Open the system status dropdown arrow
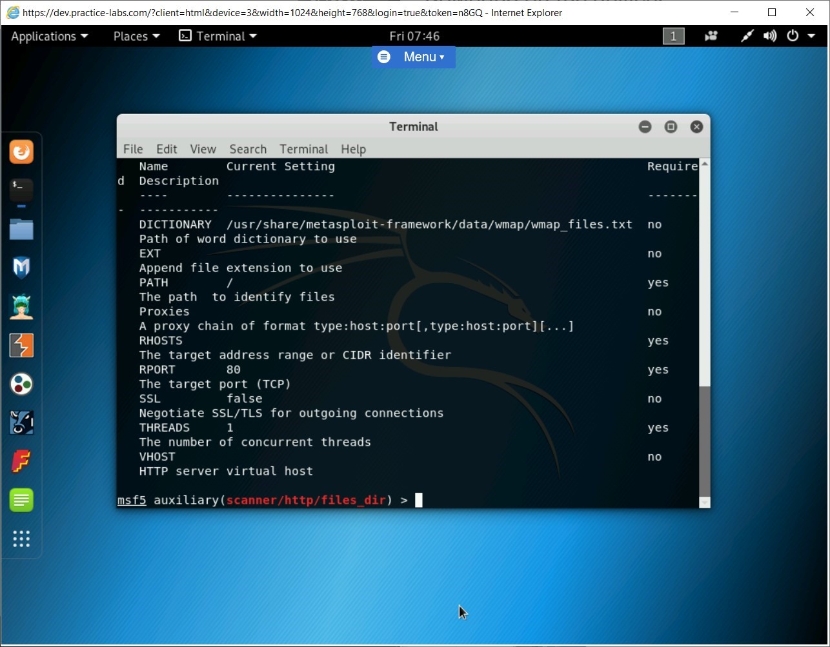This screenshot has width=830, height=647. tap(811, 36)
